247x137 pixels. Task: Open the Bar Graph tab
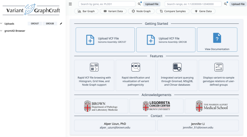pyautogui.click(x=86, y=11)
